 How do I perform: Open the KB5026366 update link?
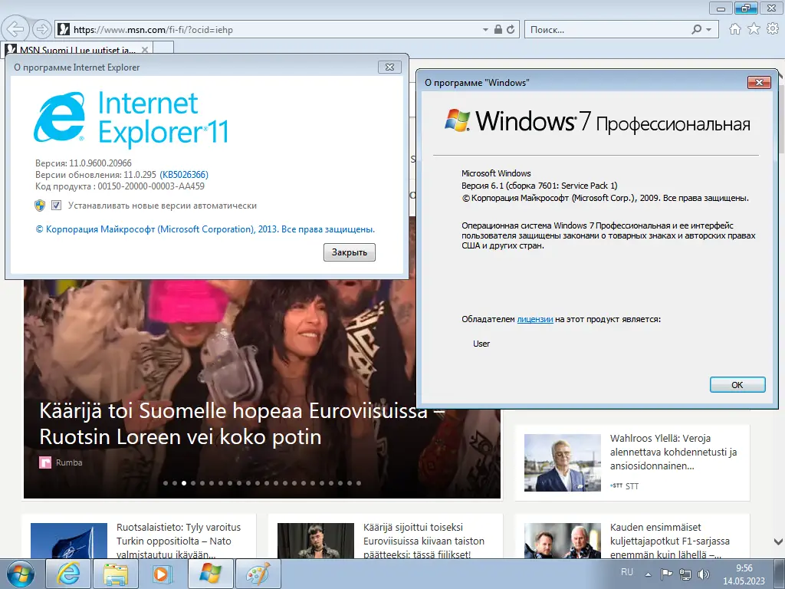pyautogui.click(x=184, y=175)
